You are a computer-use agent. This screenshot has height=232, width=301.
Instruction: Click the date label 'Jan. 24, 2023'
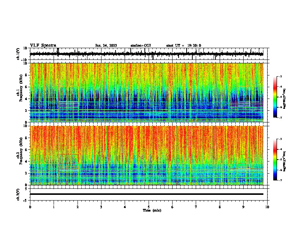[106, 45]
